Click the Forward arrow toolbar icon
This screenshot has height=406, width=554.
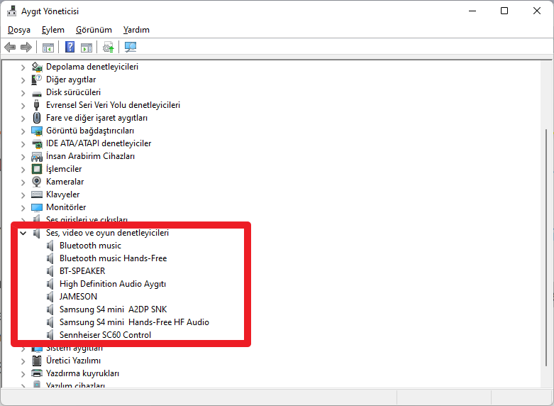(x=26, y=48)
